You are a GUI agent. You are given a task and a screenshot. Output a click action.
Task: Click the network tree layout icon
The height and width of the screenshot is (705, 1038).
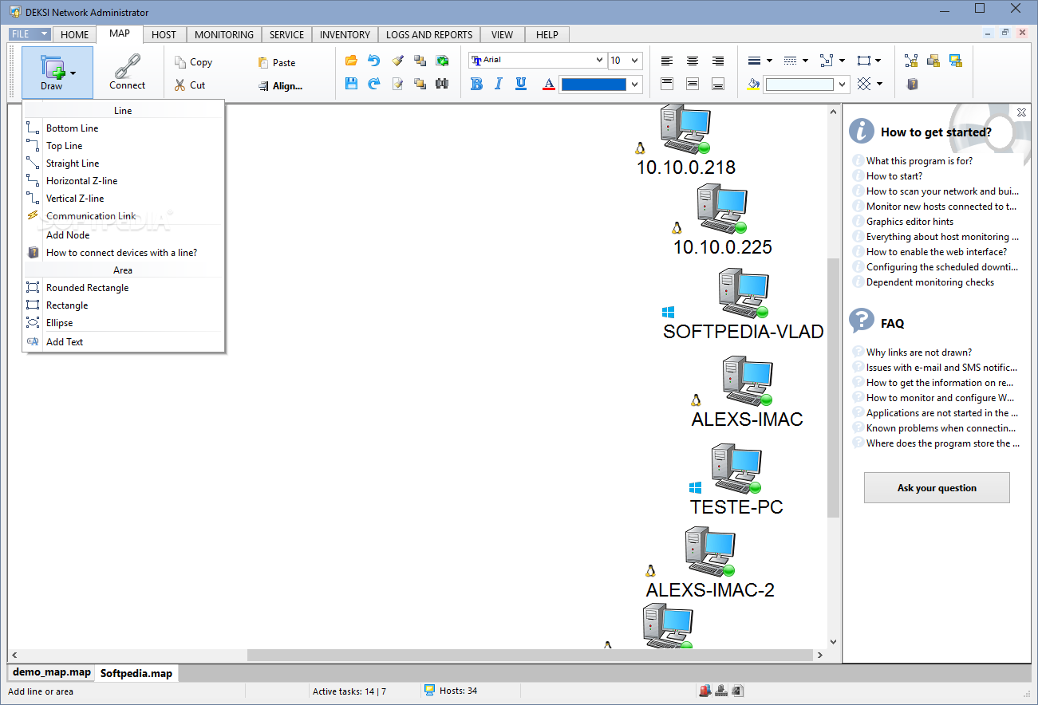(911, 61)
